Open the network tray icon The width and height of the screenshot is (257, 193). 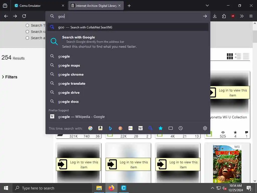(219, 188)
